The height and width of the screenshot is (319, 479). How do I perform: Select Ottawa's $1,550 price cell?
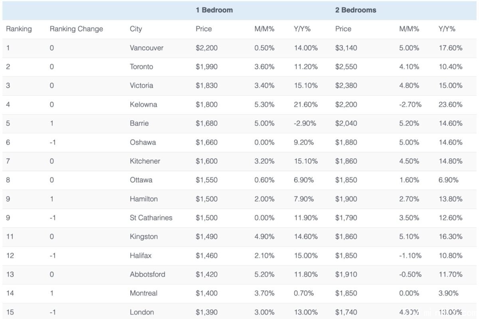click(x=207, y=180)
